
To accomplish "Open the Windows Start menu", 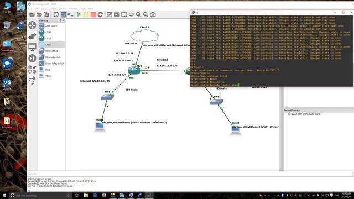I will point(4,195).
